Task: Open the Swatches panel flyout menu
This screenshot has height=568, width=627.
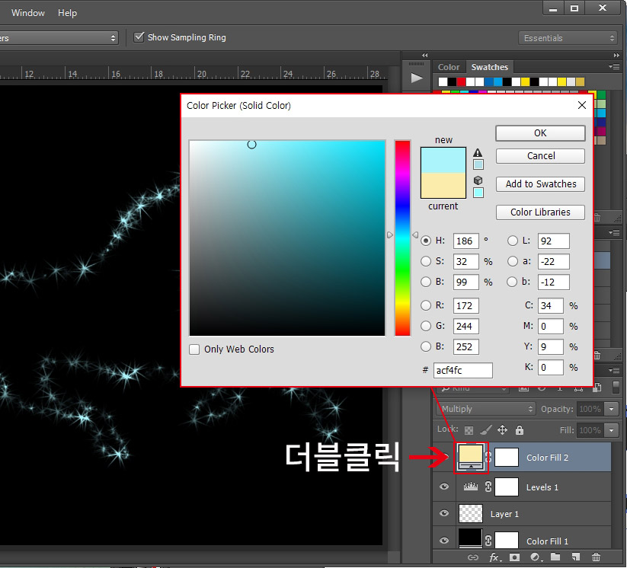Action: pos(614,67)
